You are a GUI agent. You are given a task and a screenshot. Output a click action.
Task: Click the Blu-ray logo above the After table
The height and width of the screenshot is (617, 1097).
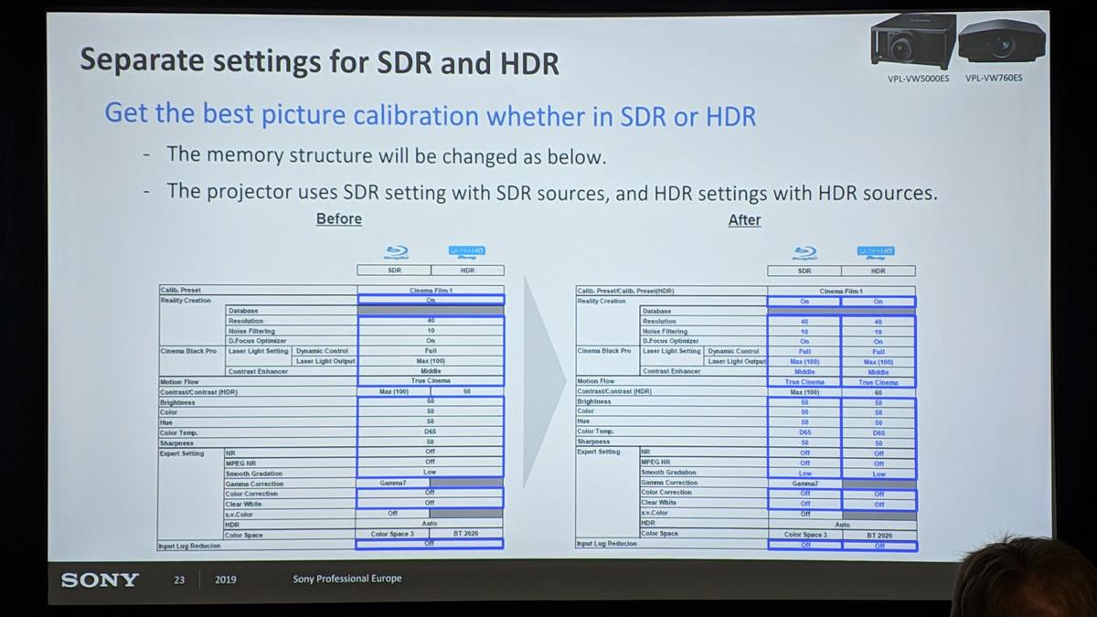tap(804, 253)
